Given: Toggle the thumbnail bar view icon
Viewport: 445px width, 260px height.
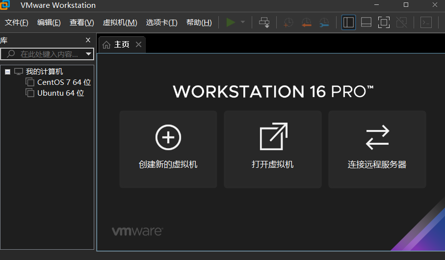Looking at the screenshot, I should pyautogui.click(x=366, y=23).
